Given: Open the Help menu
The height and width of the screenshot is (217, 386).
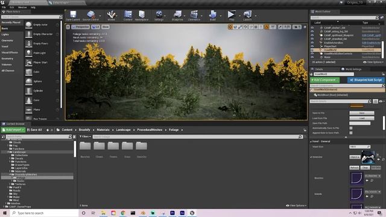Looking at the screenshot, I should [33, 7].
